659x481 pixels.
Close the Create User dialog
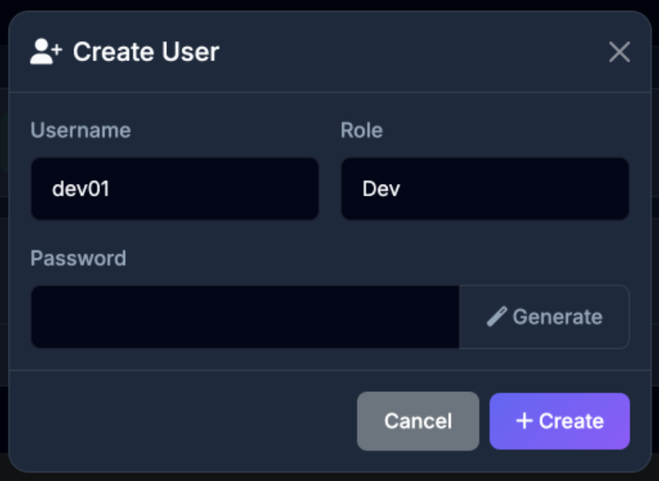point(619,52)
